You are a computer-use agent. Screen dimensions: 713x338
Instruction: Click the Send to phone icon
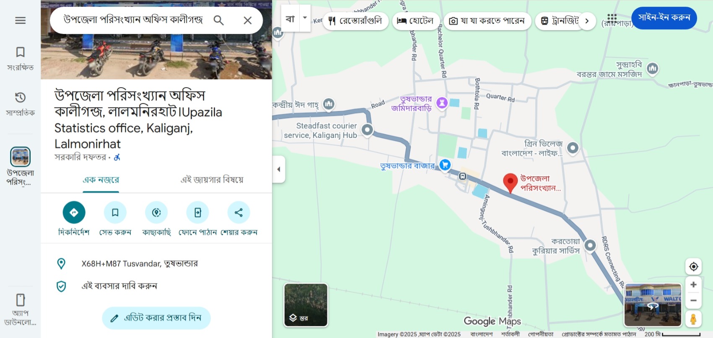point(197,213)
